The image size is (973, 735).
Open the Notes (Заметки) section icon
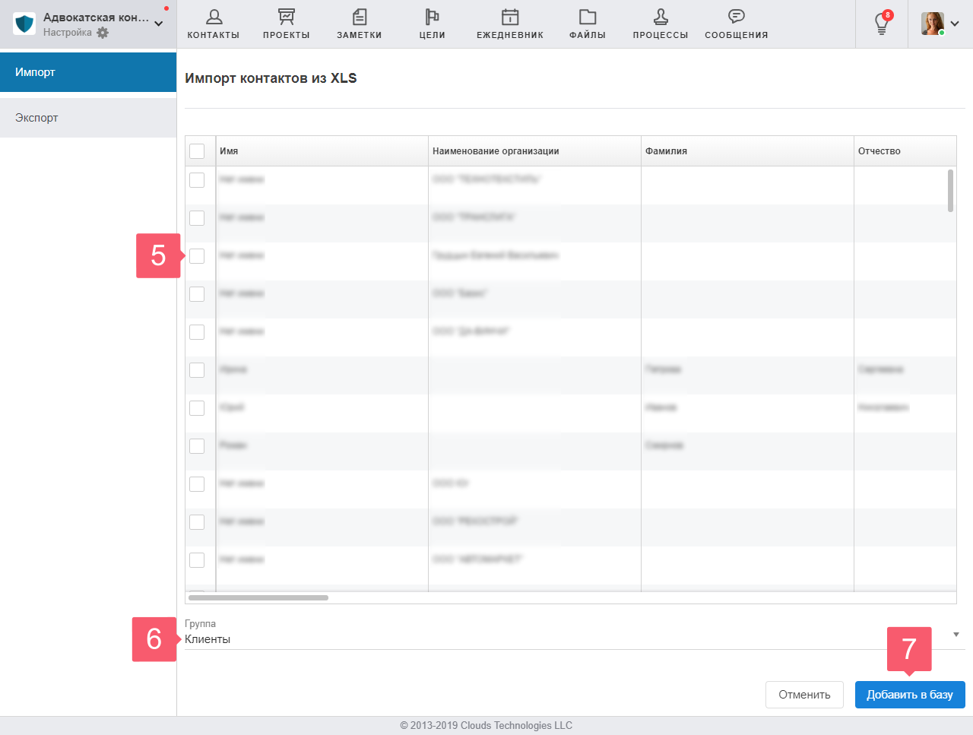pyautogui.click(x=360, y=17)
